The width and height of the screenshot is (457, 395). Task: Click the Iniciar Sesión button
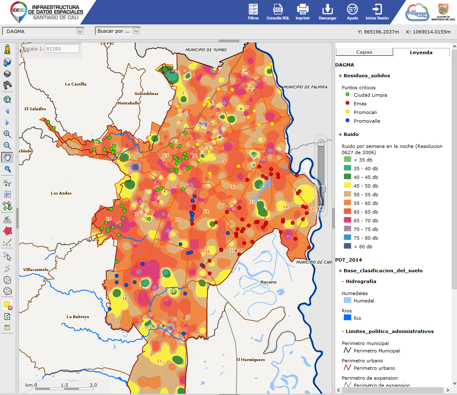click(377, 12)
